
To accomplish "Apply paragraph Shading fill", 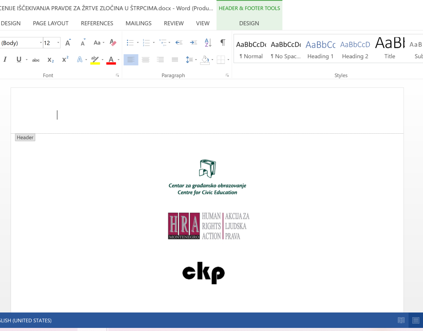I will tap(205, 60).
